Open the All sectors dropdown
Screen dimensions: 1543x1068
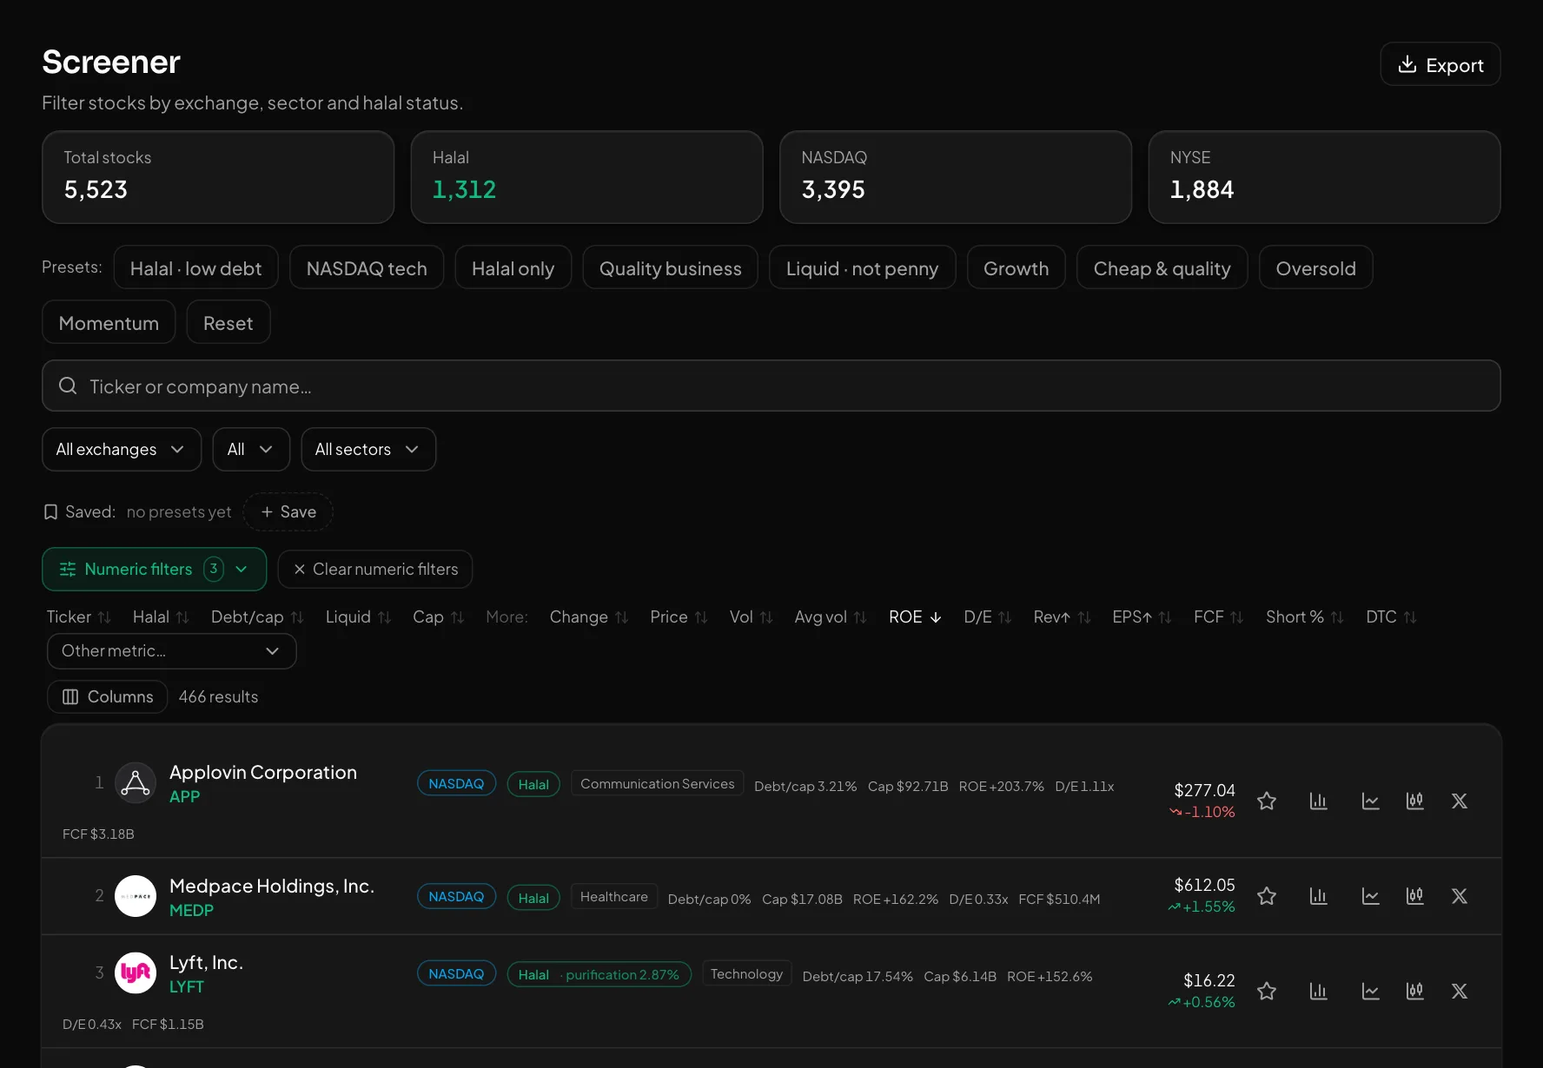point(368,449)
